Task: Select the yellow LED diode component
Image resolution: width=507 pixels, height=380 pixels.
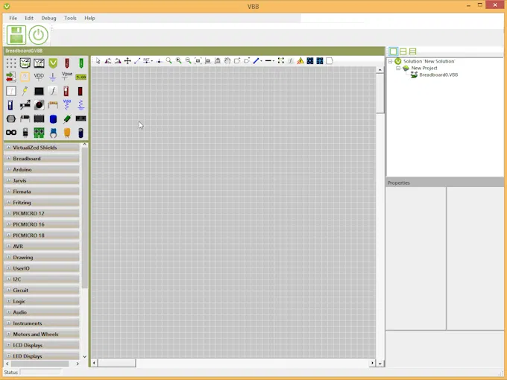Action: [x=25, y=91]
